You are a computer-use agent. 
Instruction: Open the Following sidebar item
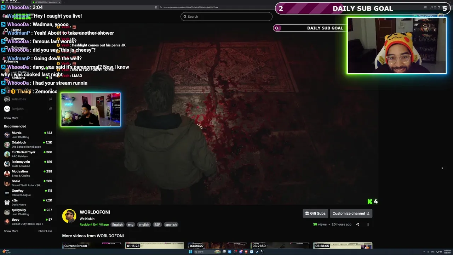(16, 48)
